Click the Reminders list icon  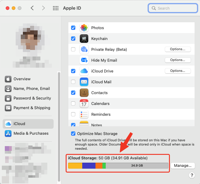(84, 114)
